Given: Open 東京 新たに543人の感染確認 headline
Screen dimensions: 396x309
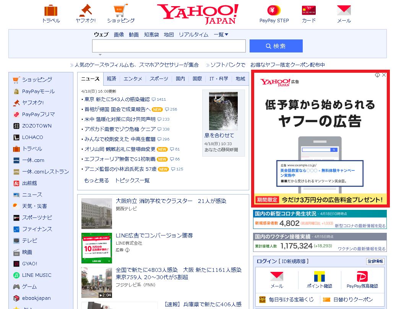Looking at the screenshot, I should pos(117,99).
